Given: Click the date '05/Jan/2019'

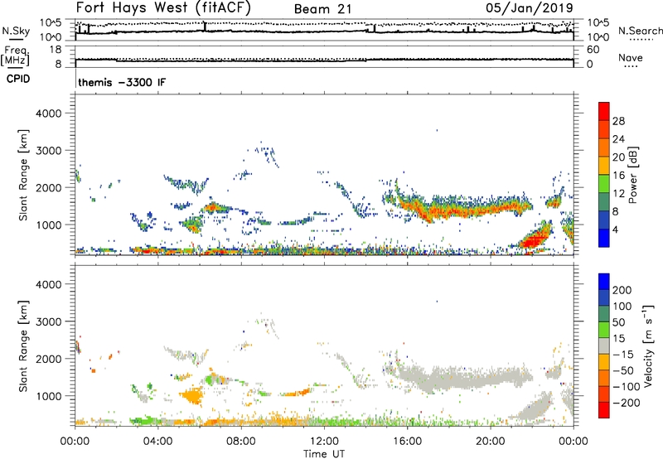Looking at the screenshot, I should [530, 7].
